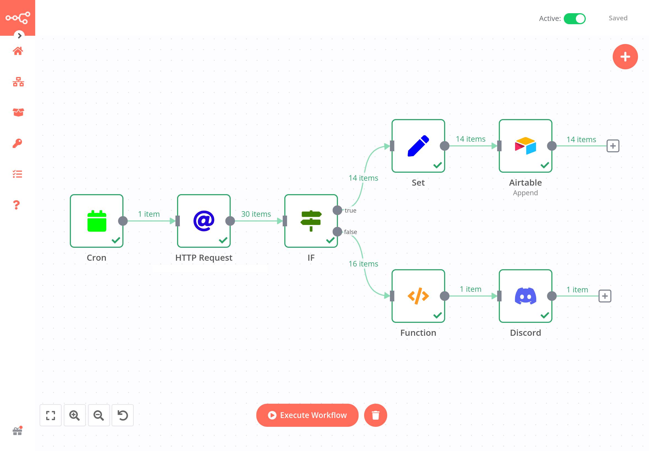Image resolution: width=649 pixels, height=451 pixels.
Task: Click the Cron node calendar icon
Action: pos(97,221)
